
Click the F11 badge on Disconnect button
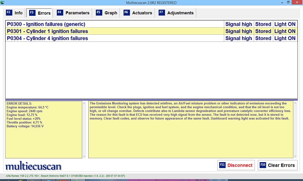click(222, 165)
